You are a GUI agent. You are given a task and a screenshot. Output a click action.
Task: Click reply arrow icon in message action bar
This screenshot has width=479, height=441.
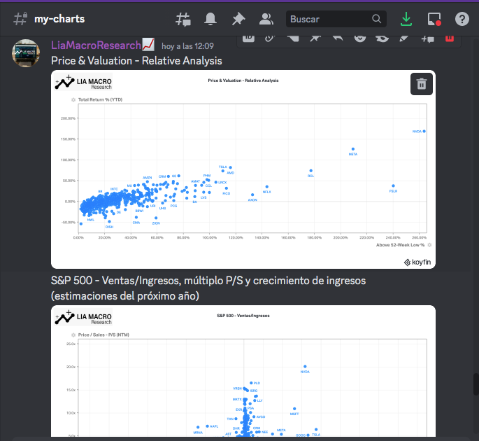(x=338, y=38)
